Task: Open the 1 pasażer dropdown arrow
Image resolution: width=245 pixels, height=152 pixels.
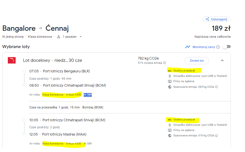Action: pyautogui.click(x=81, y=37)
